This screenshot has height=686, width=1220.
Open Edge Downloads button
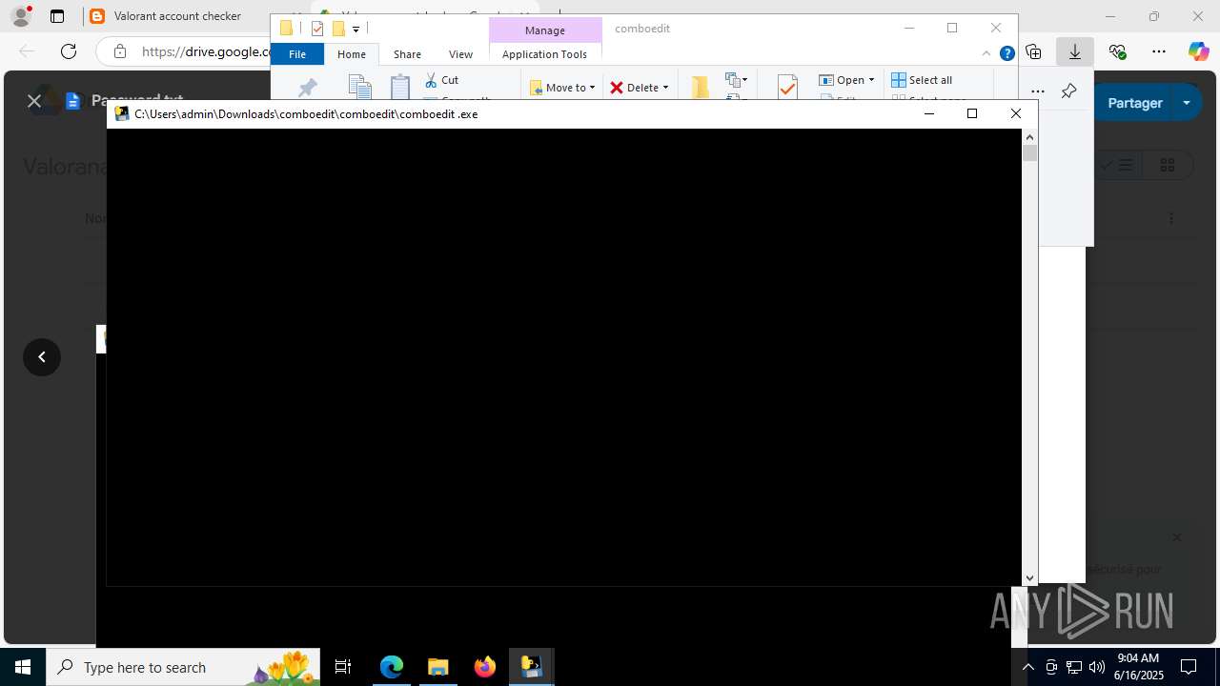pos(1075,51)
